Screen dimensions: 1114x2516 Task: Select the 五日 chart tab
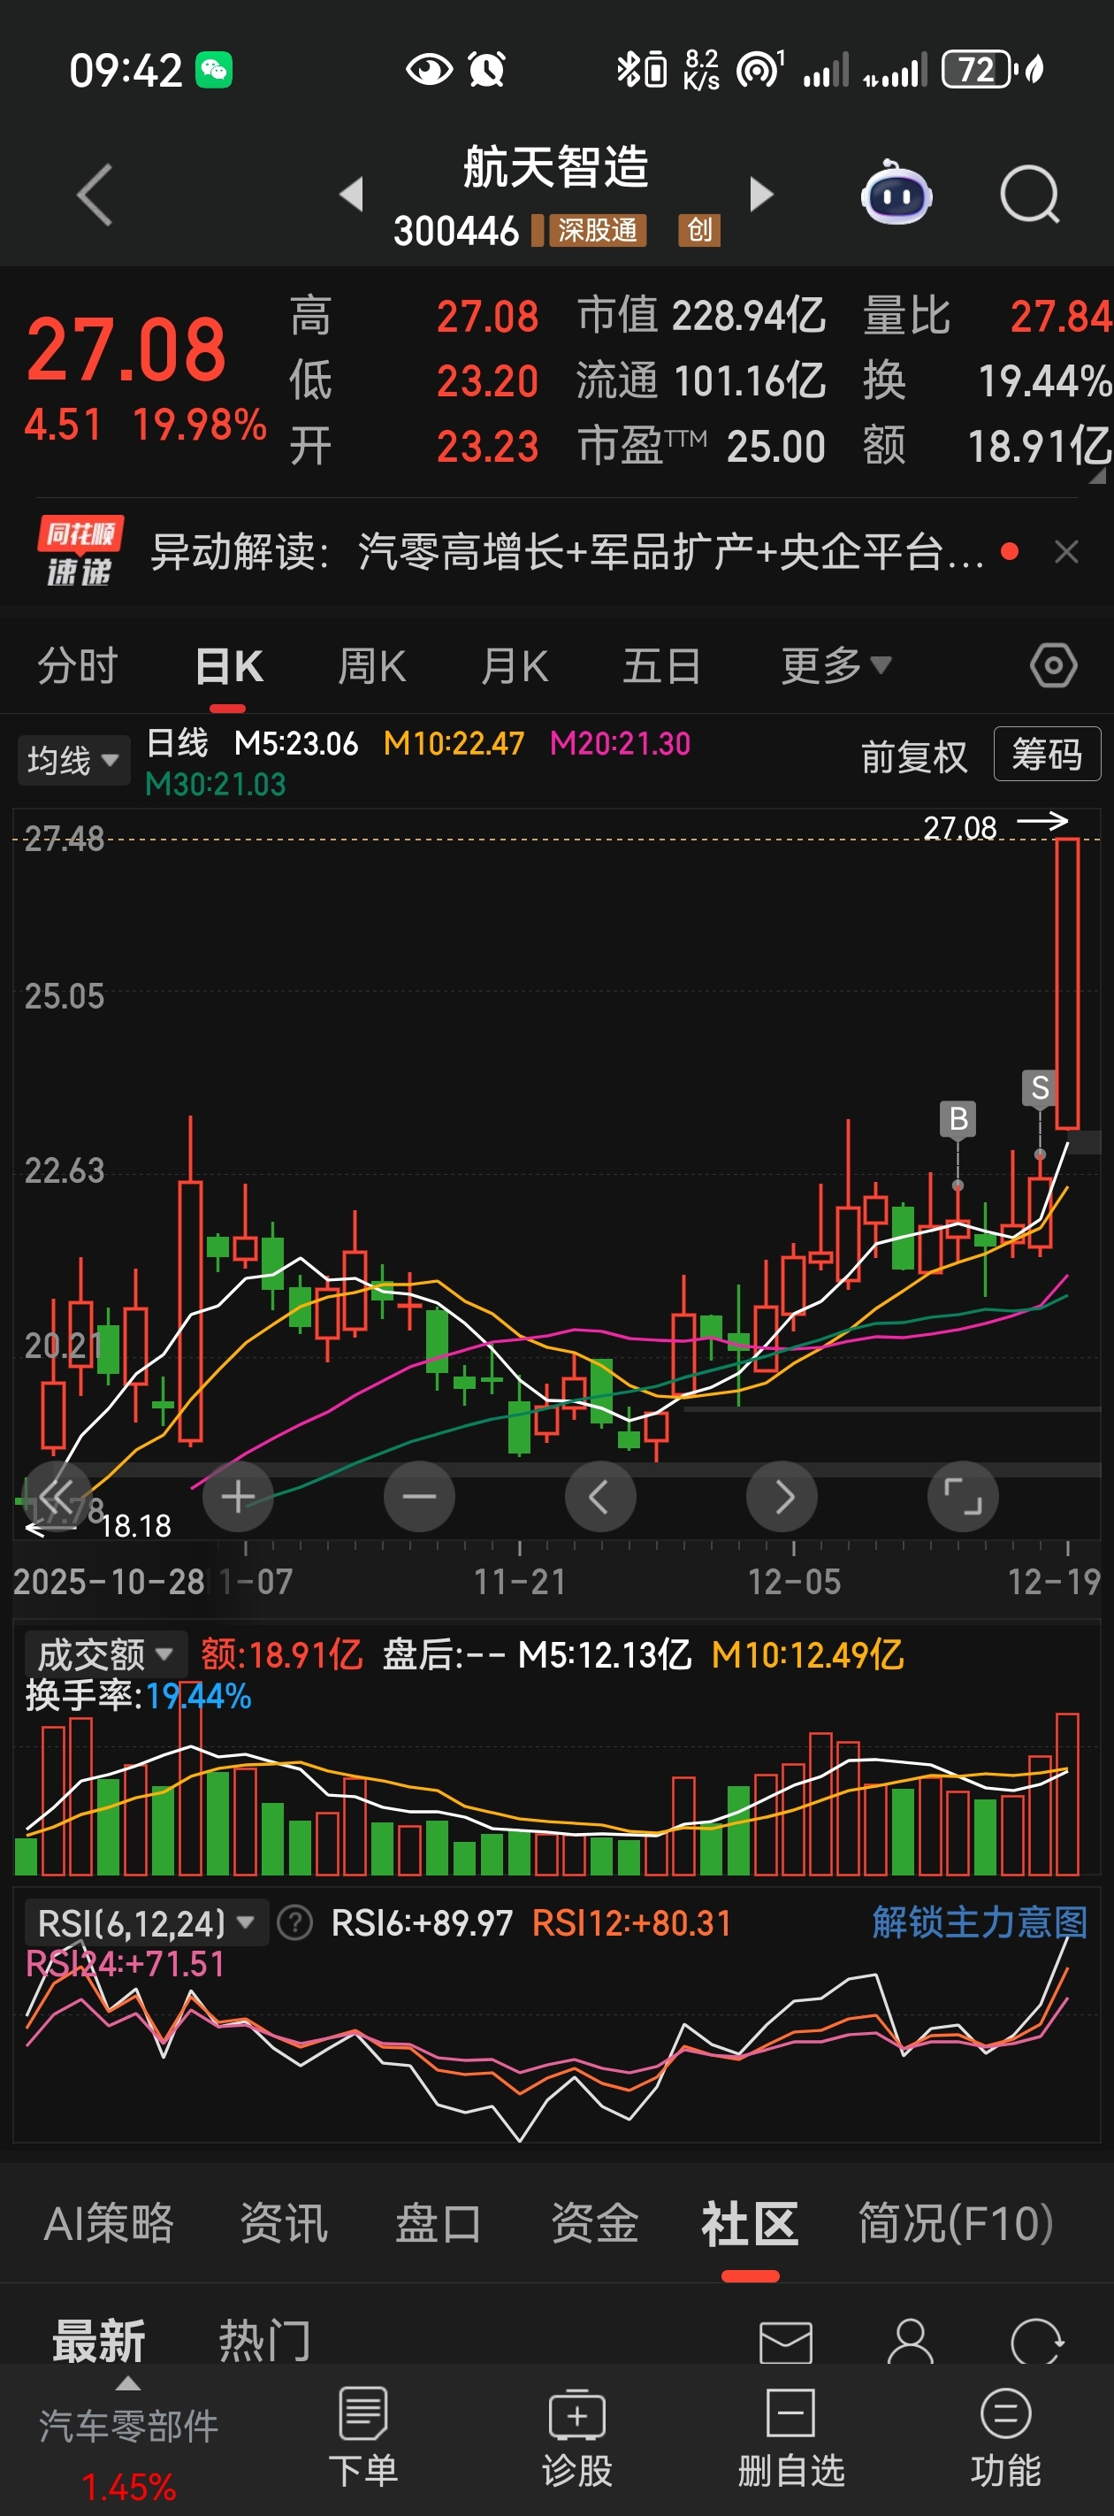point(661,666)
